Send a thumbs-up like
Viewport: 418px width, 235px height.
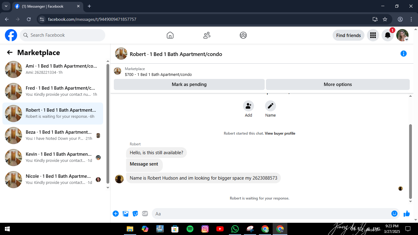click(x=407, y=214)
